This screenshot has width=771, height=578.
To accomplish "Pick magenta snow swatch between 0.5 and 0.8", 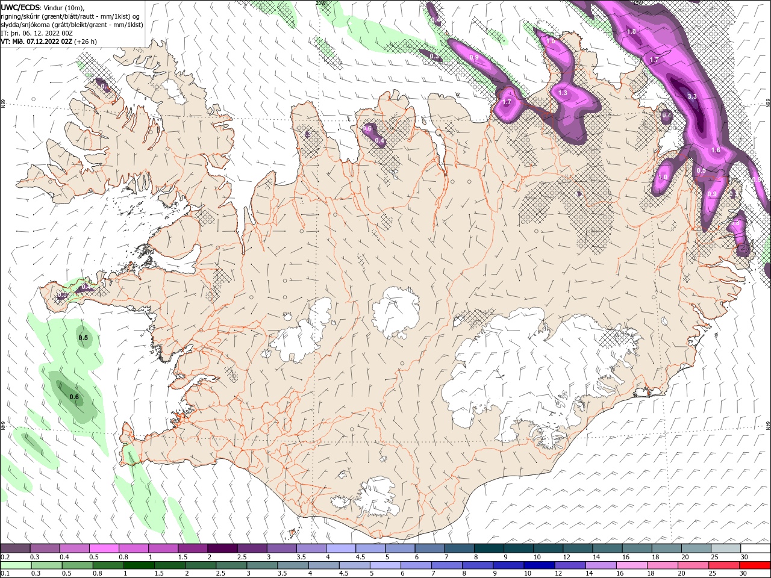I will 104,548.
